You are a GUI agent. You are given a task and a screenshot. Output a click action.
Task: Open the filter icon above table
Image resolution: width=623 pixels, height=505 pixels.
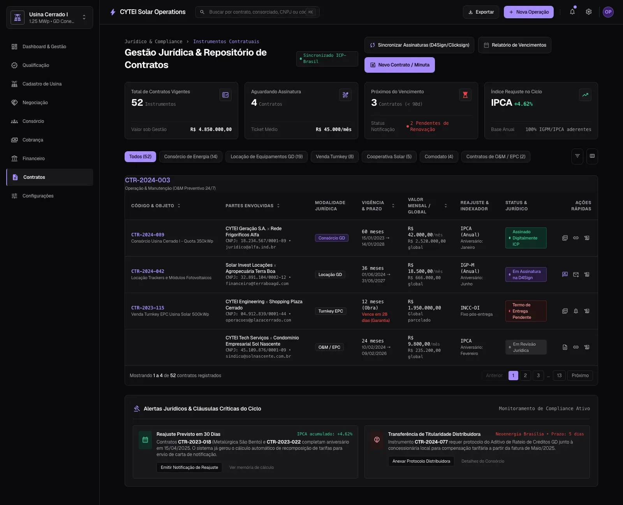tap(577, 156)
